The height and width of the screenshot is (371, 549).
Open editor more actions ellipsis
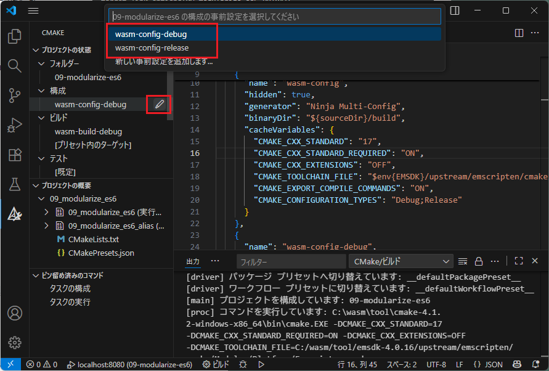(535, 33)
